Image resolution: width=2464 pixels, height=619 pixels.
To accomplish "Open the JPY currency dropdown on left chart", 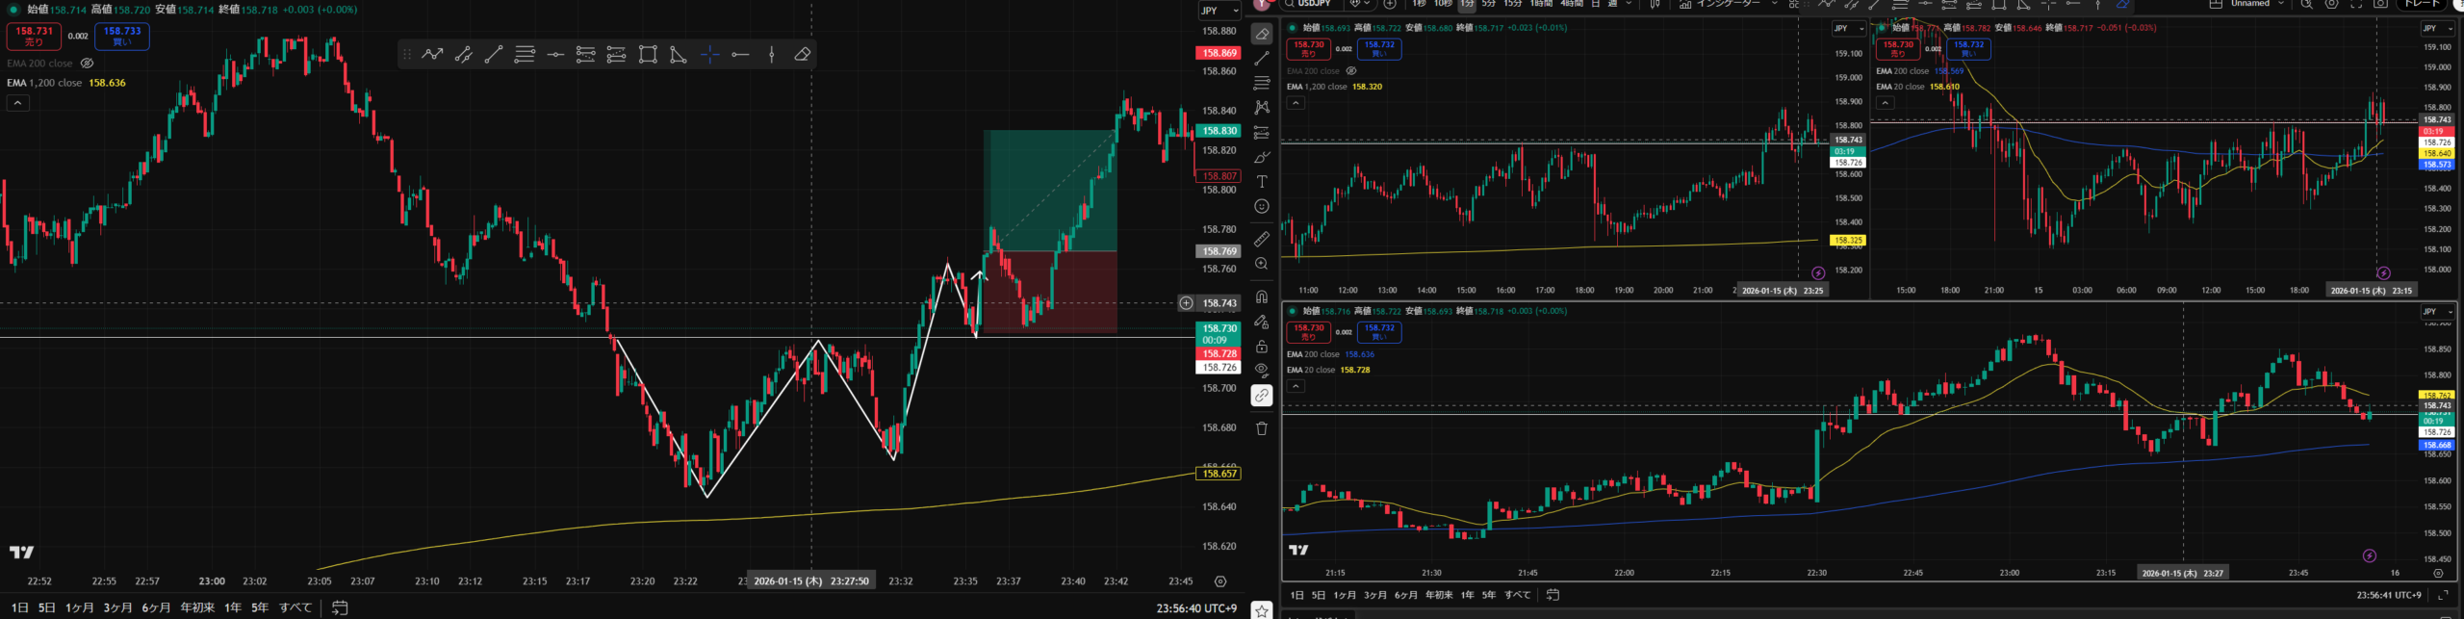I will [x=1219, y=11].
